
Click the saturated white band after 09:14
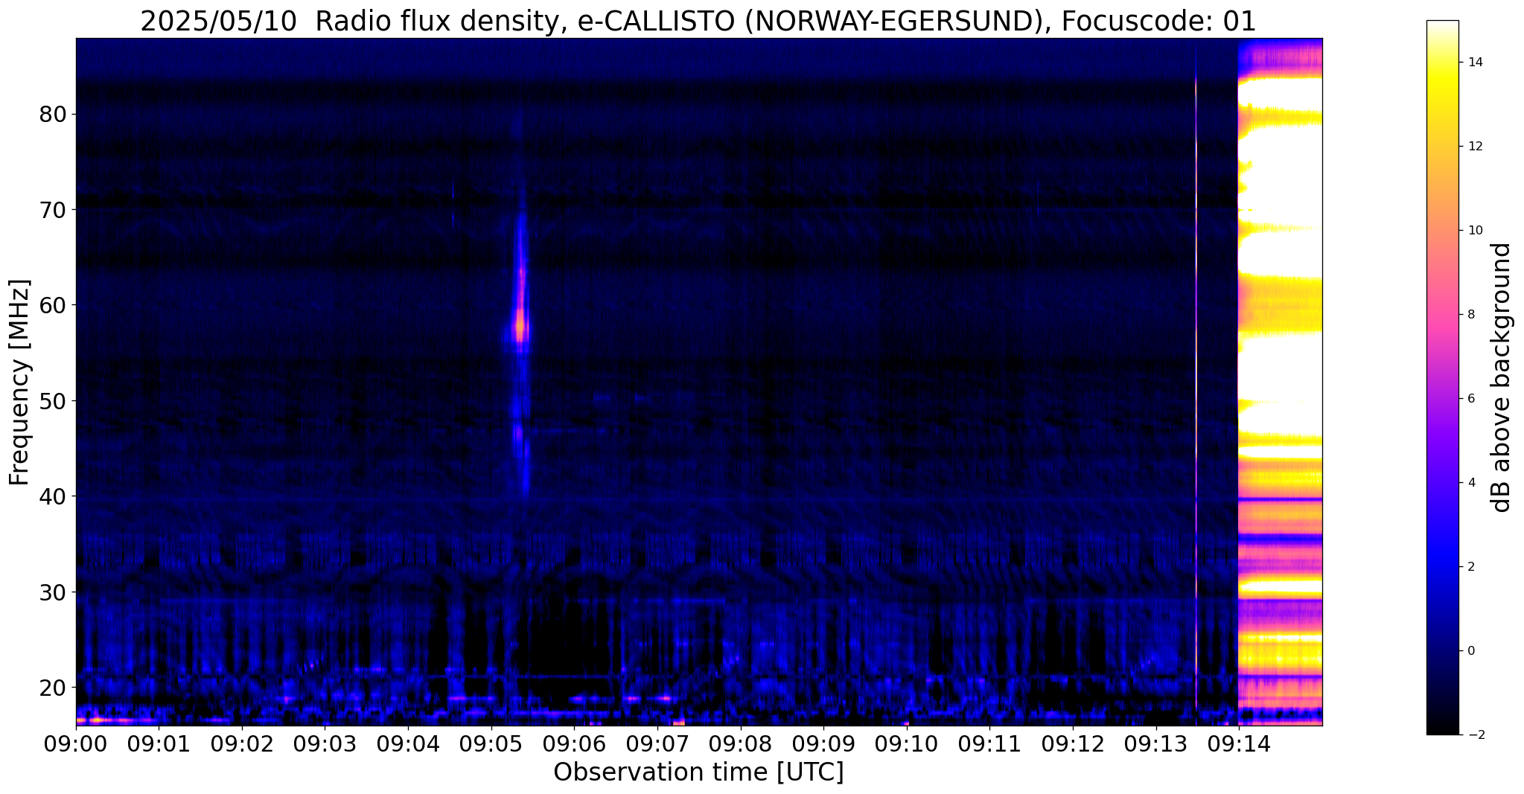pyautogui.click(x=1281, y=372)
